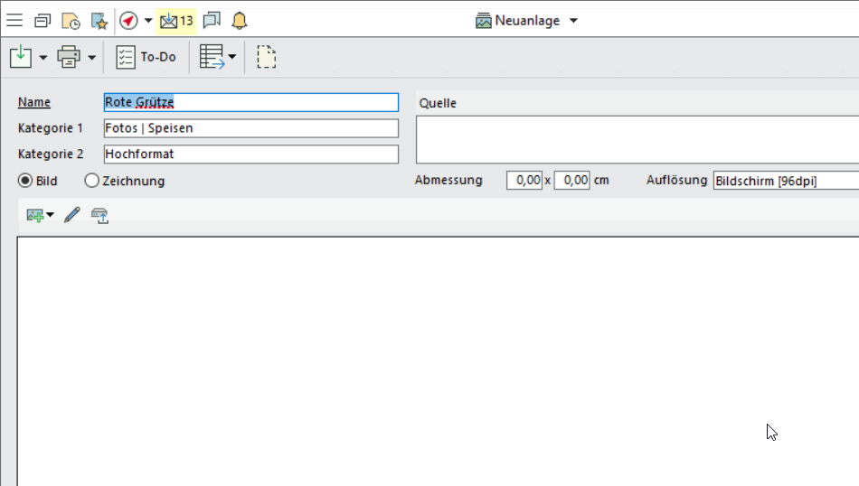Viewport: 859px width, 486px height.
Task: Click the Kategorie 2 field with Hochformat
Action: pos(250,154)
